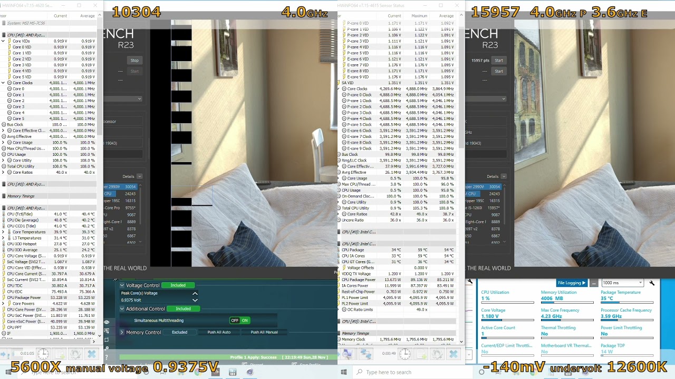Click Push All Auto button

click(x=219, y=332)
